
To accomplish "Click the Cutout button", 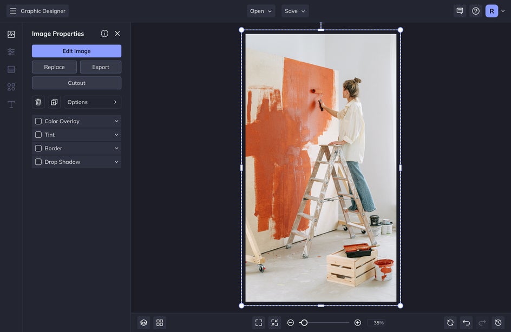I will [x=76, y=83].
